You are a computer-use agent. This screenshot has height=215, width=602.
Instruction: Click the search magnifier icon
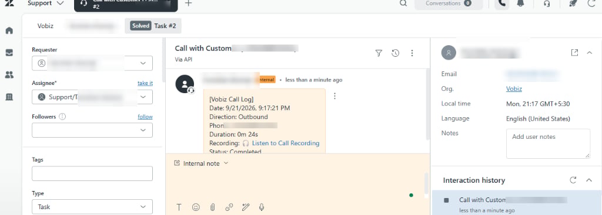tap(403, 4)
